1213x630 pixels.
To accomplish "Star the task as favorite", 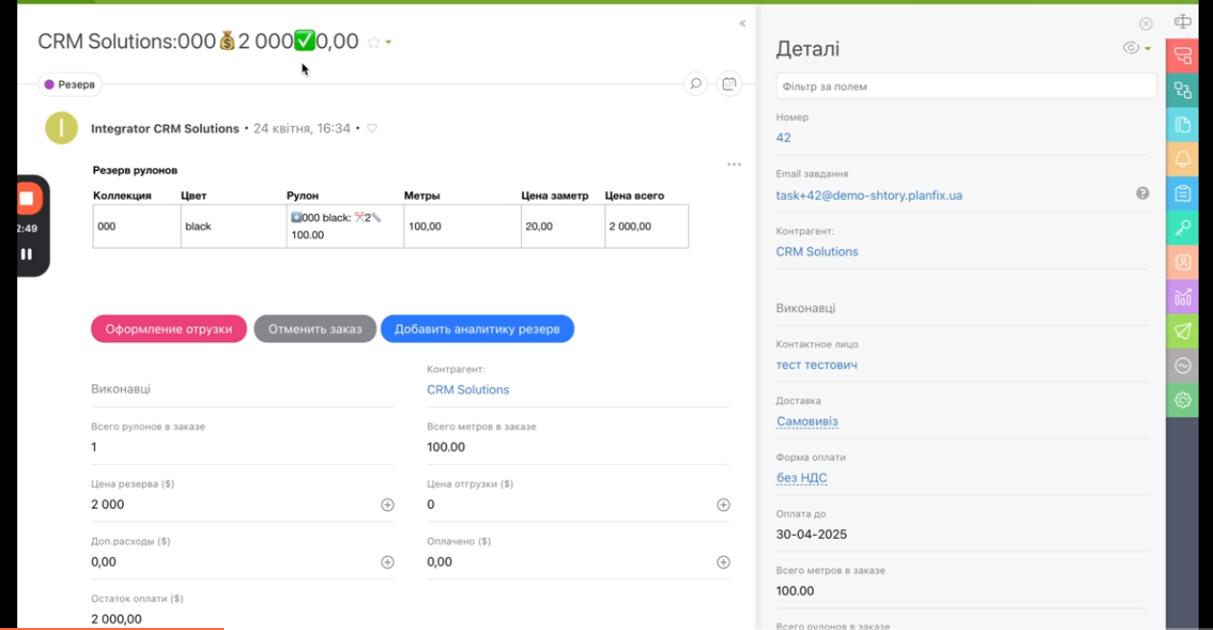I will pos(373,42).
